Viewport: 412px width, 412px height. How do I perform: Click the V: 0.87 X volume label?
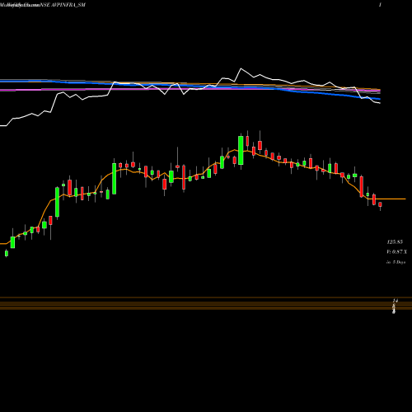click(396, 252)
